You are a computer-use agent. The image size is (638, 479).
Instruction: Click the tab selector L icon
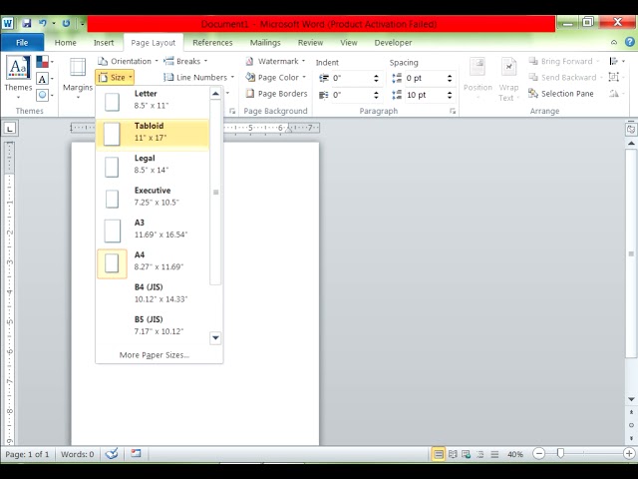10,129
